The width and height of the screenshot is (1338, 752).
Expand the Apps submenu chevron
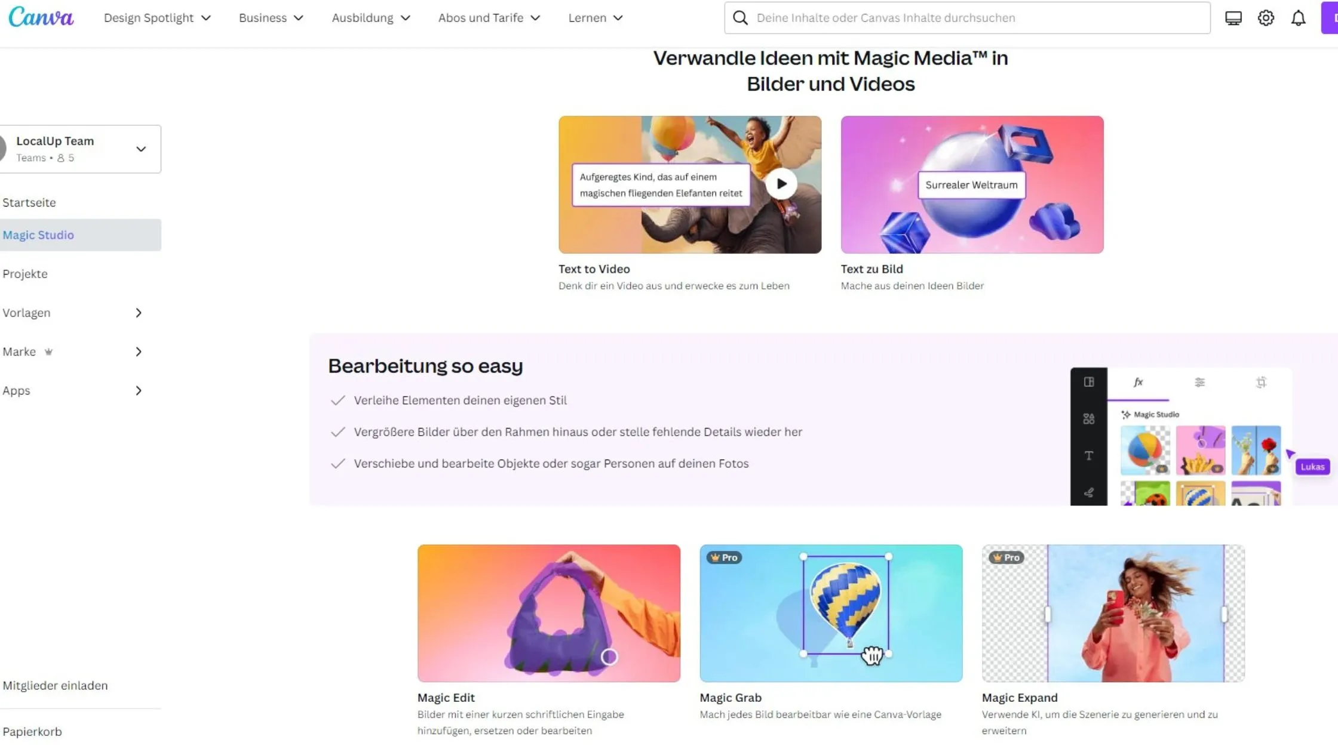[x=139, y=390]
